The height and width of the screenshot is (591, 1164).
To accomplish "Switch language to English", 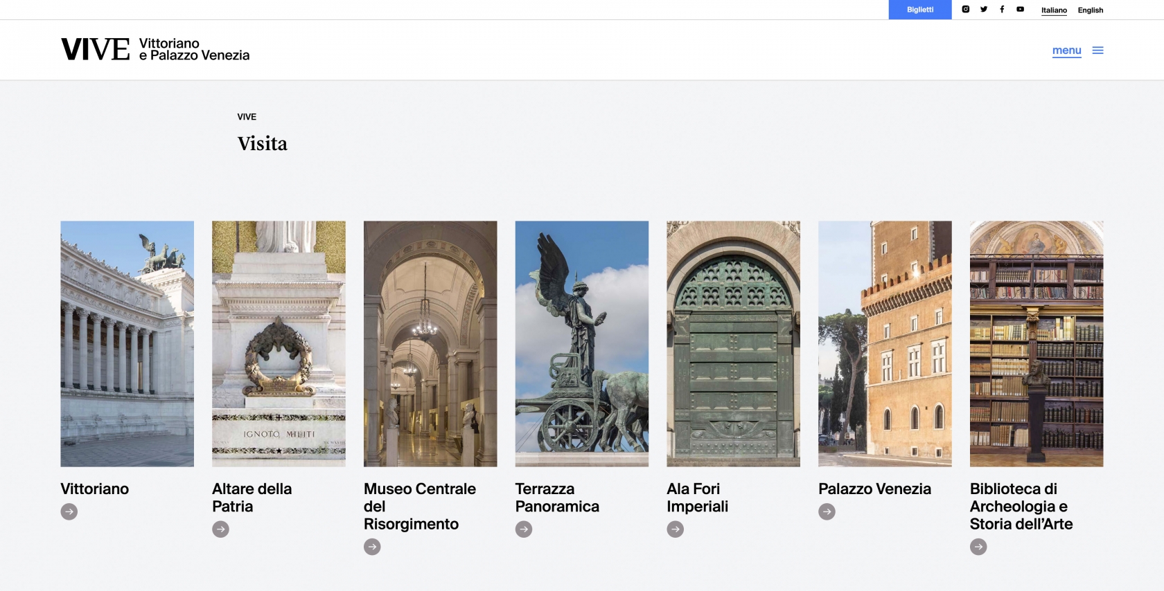I will pos(1091,10).
